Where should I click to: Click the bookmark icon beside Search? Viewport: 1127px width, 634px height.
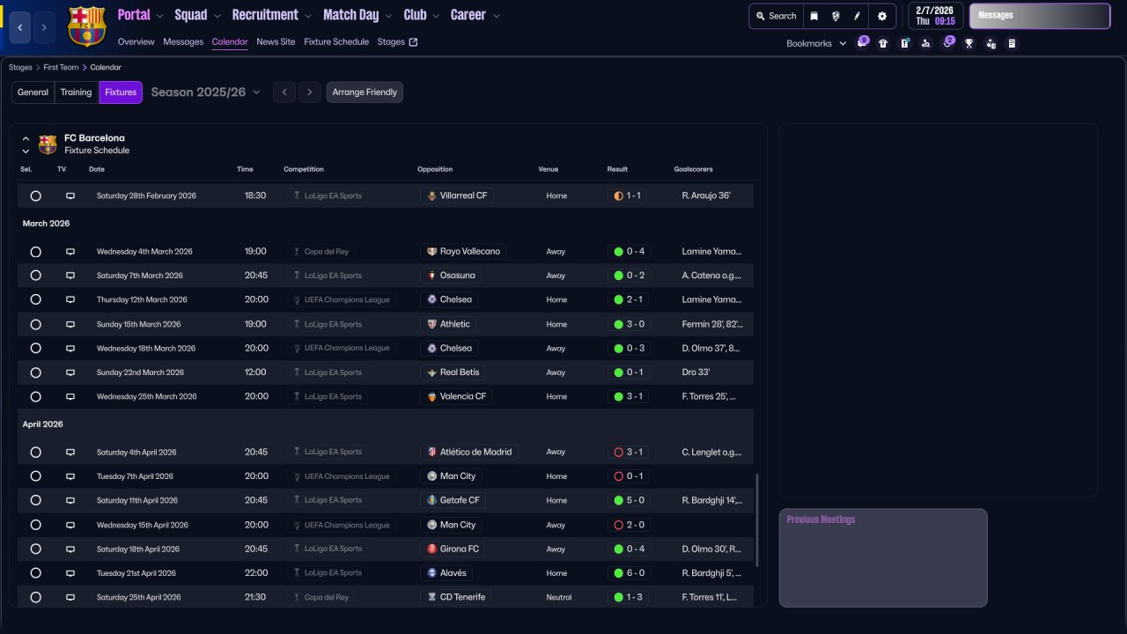814,16
